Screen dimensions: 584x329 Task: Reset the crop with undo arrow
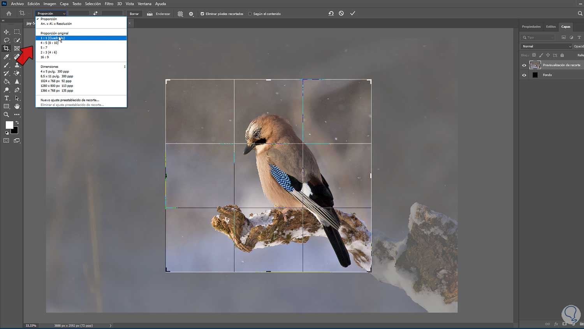point(331,13)
